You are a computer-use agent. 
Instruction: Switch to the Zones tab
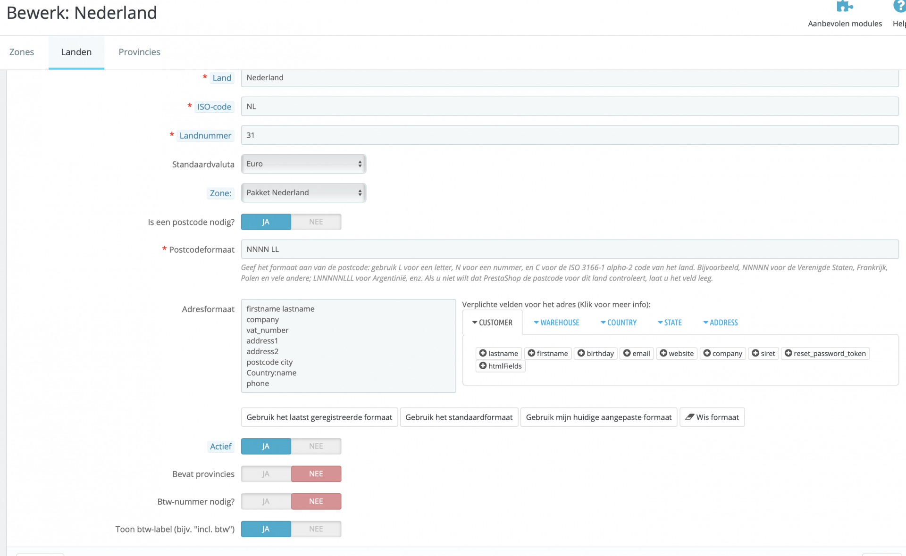click(22, 52)
